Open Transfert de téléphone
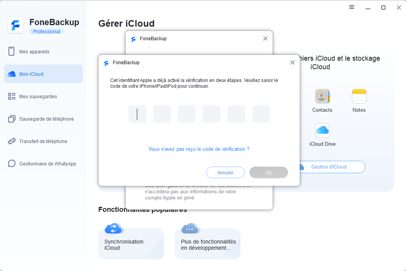 (43, 141)
